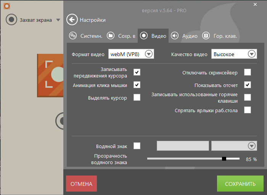Click the Настройки title text
The image size is (267, 195).
click(93, 20)
